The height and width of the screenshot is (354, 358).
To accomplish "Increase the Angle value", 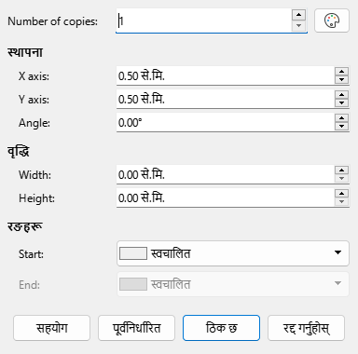I will coord(341,118).
